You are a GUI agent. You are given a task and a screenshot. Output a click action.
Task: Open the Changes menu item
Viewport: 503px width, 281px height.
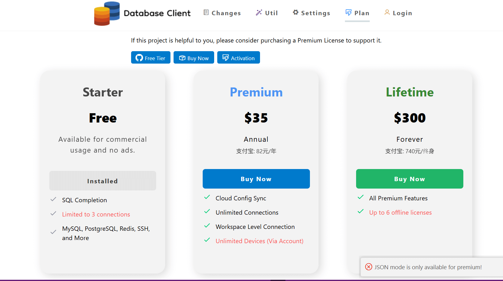point(226,13)
